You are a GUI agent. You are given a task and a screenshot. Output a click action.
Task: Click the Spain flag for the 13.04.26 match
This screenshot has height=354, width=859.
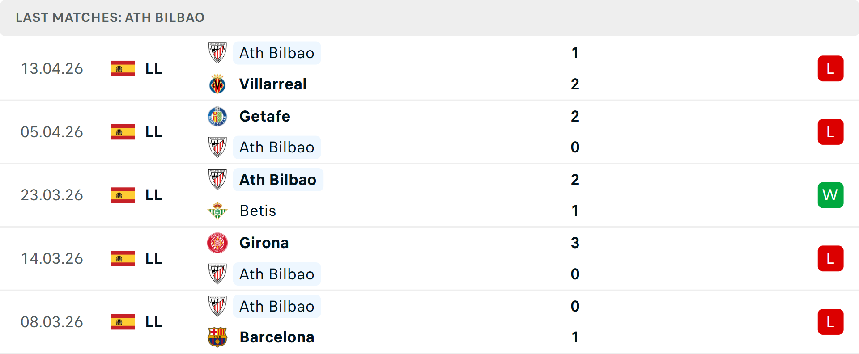123,68
